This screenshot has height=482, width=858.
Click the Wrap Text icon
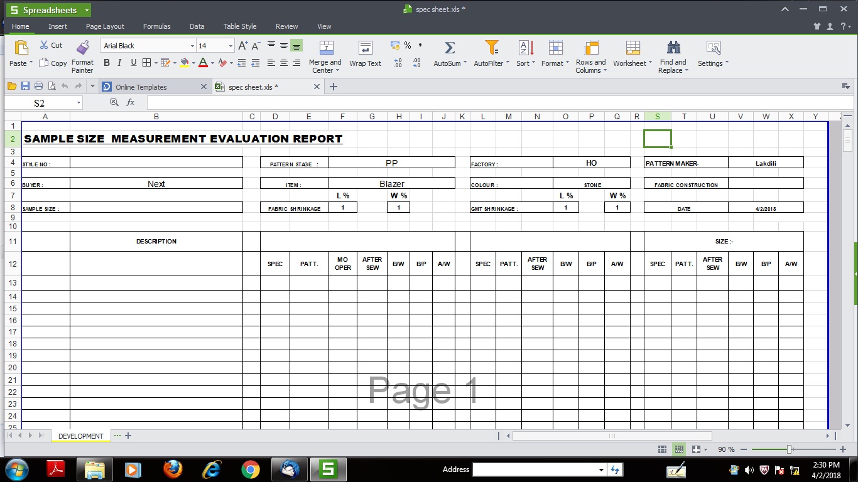[365, 48]
